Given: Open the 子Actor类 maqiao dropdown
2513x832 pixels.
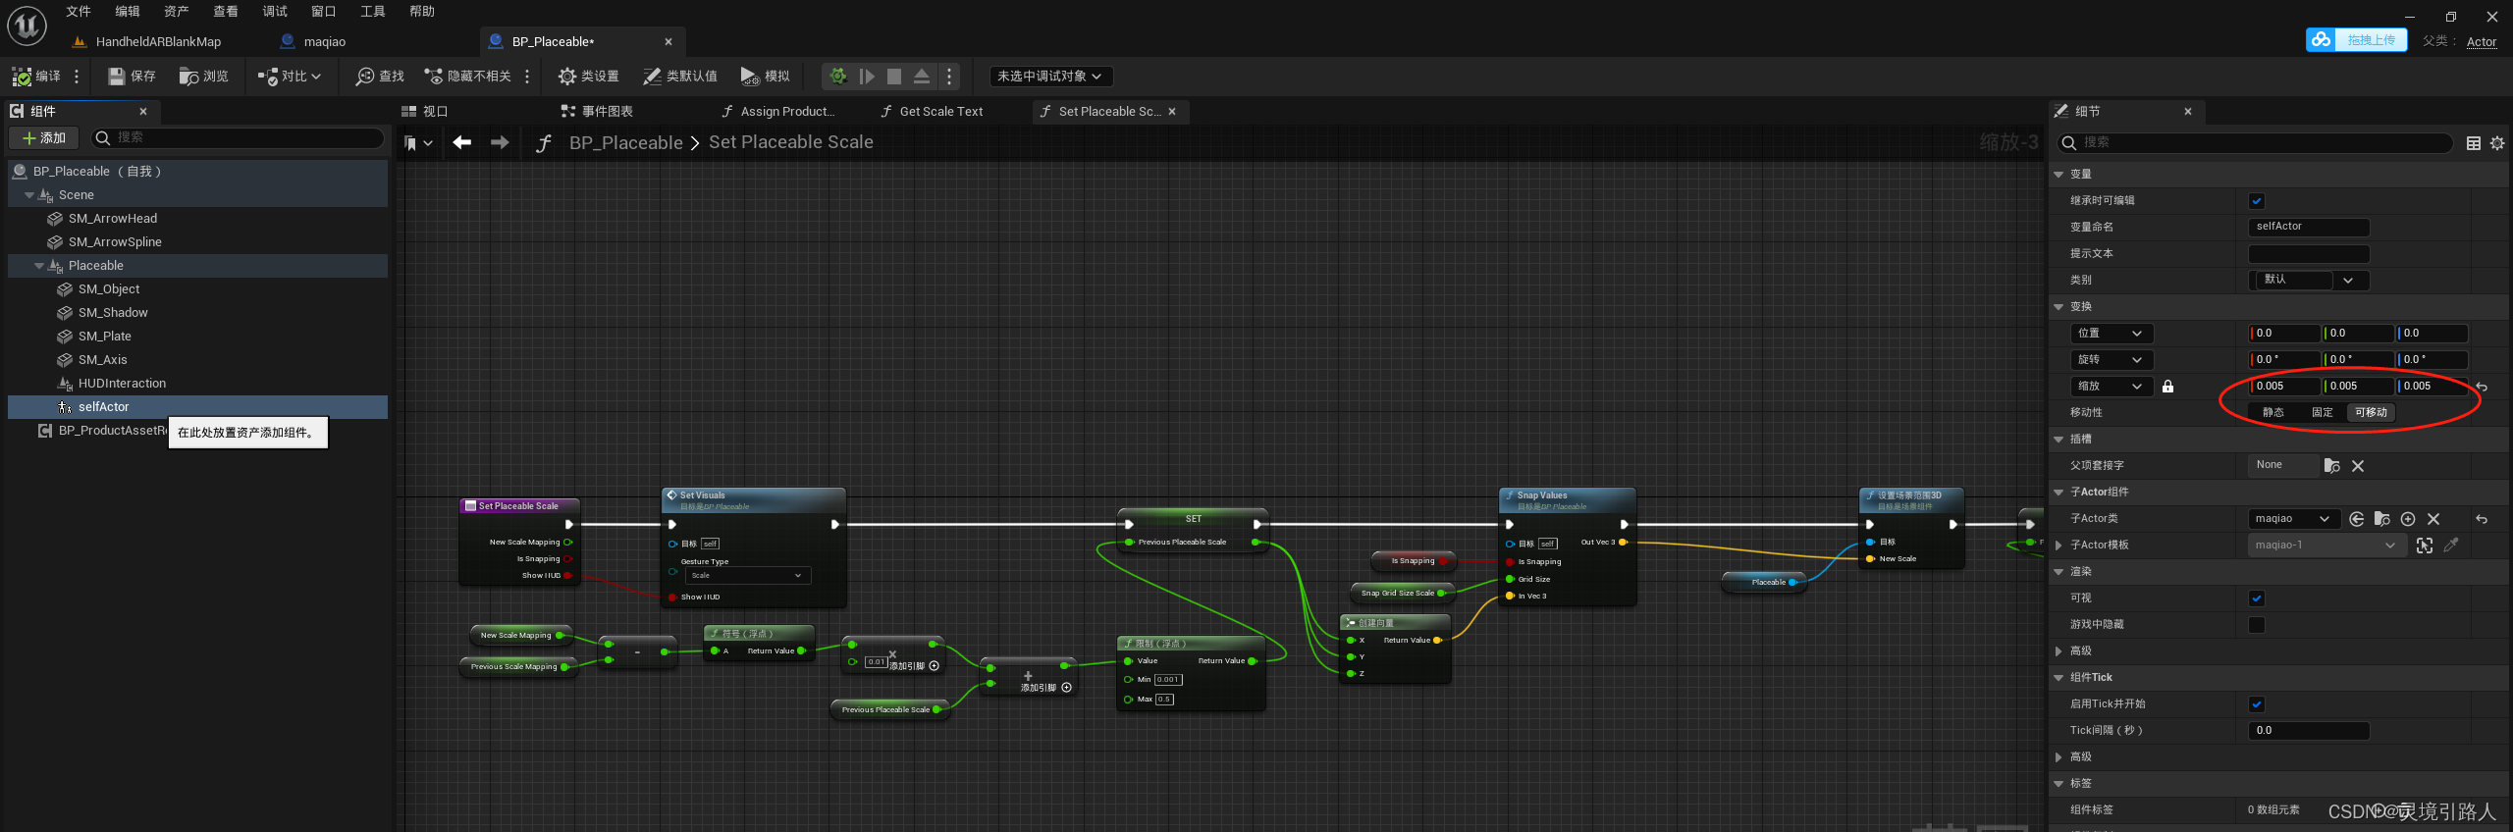Looking at the screenshot, I should pos(2293,519).
